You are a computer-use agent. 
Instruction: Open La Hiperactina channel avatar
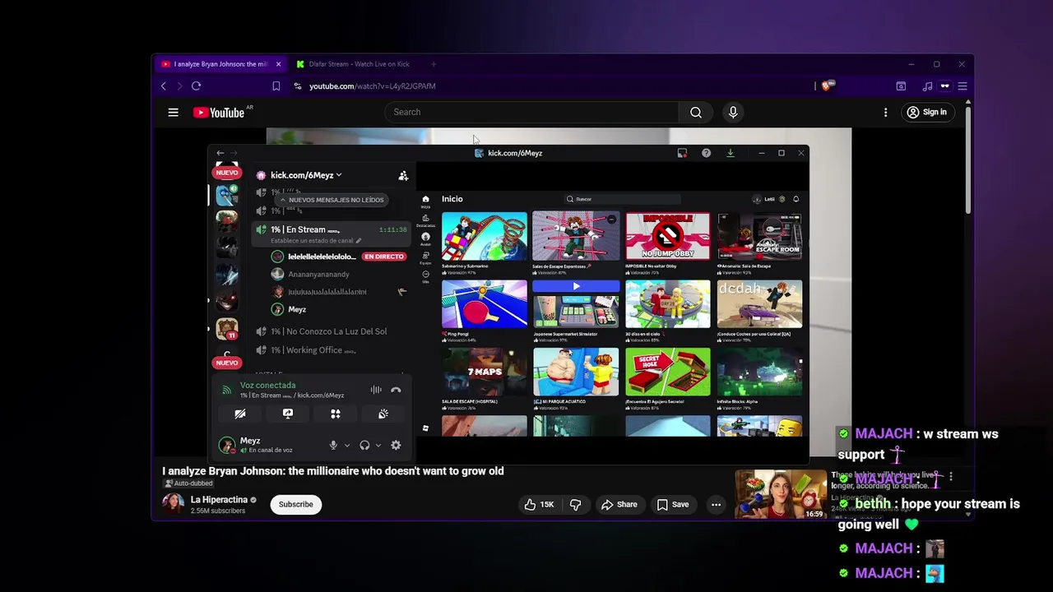(x=173, y=504)
